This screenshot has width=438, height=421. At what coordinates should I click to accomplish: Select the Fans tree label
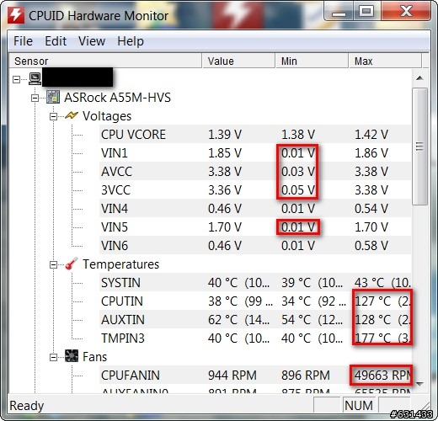click(94, 357)
